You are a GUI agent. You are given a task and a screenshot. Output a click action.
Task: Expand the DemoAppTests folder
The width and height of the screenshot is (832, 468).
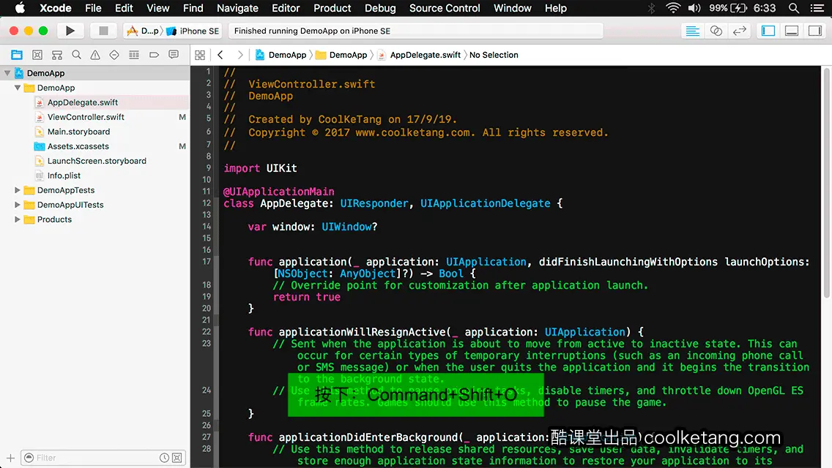[x=18, y=190]
